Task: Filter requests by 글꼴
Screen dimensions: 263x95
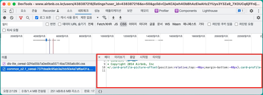Action: pos(152,24)
